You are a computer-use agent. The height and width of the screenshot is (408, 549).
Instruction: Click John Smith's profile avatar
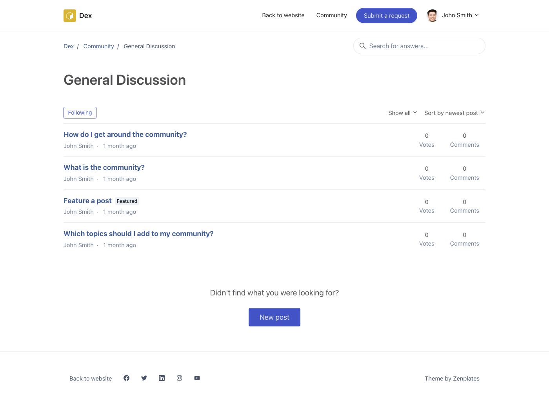(432, 16)
